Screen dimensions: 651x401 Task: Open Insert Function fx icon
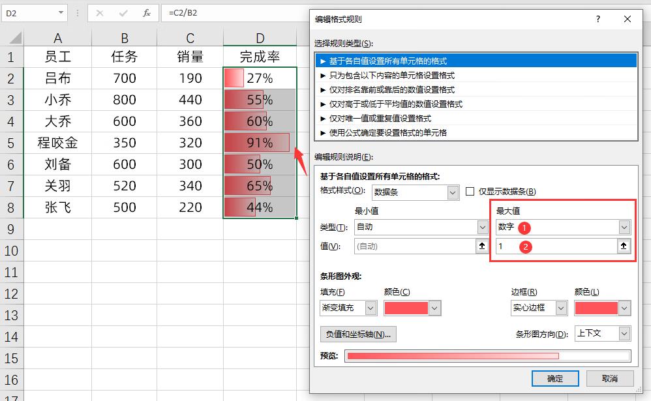[x=147, y=12]
